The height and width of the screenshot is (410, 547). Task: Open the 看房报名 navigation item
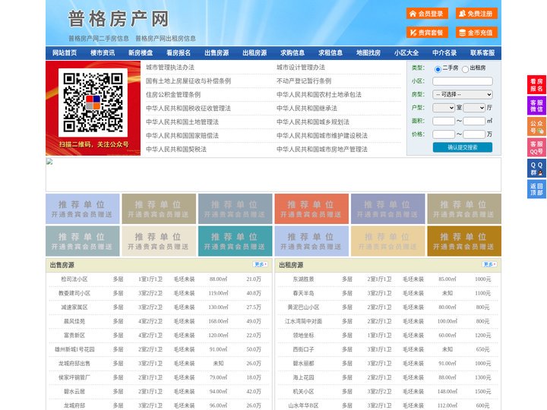pyautogui.click(x=179, y=53)
